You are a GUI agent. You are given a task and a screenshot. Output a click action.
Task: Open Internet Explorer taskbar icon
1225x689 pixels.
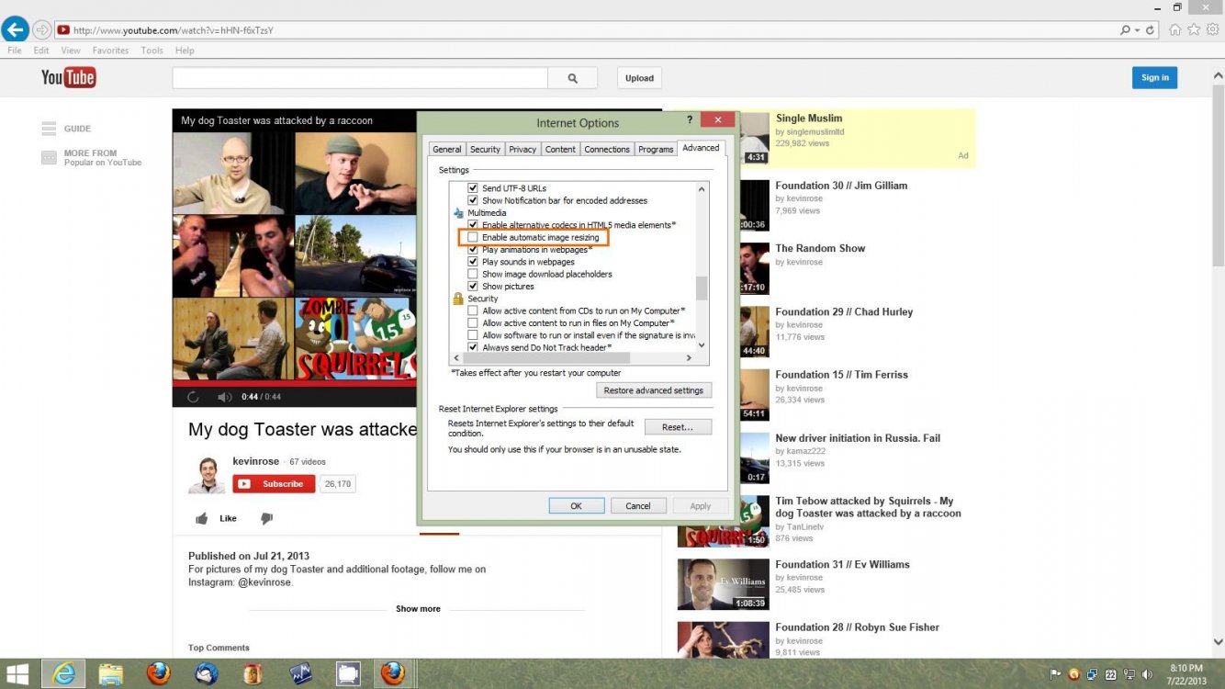pos(63,673)
